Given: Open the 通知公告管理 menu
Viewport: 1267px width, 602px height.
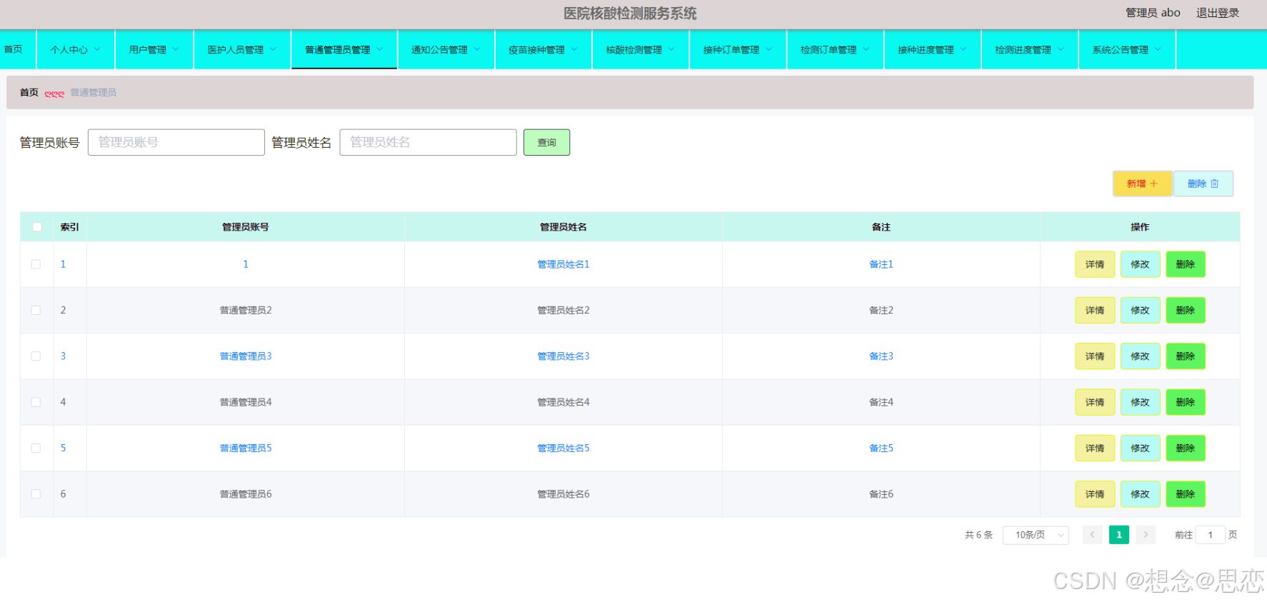Looking at the screenshot, I should [x=446, y=50].
